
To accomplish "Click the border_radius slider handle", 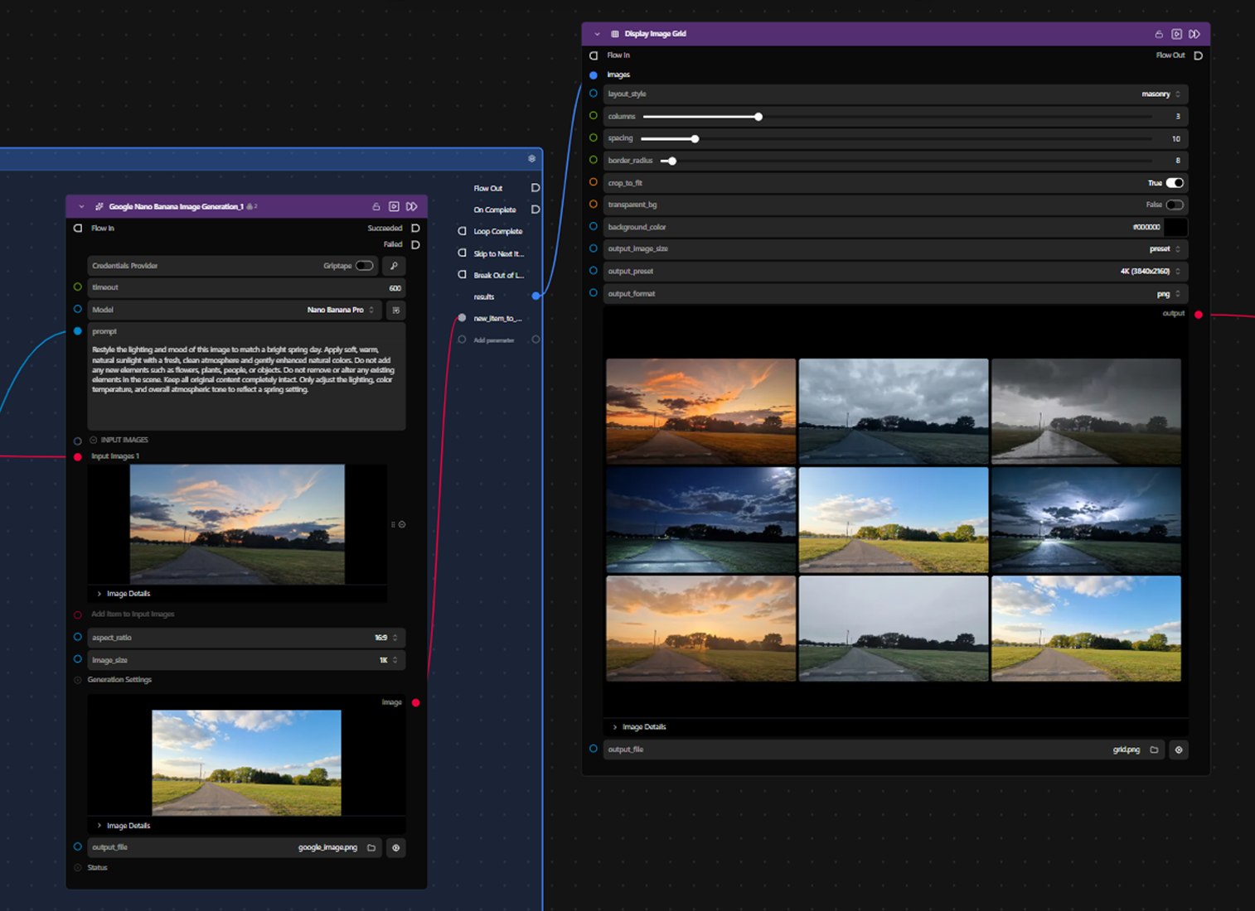I will 672,161.
